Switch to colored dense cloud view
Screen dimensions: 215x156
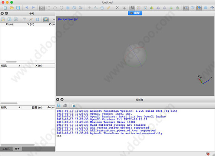coord(139,8)
